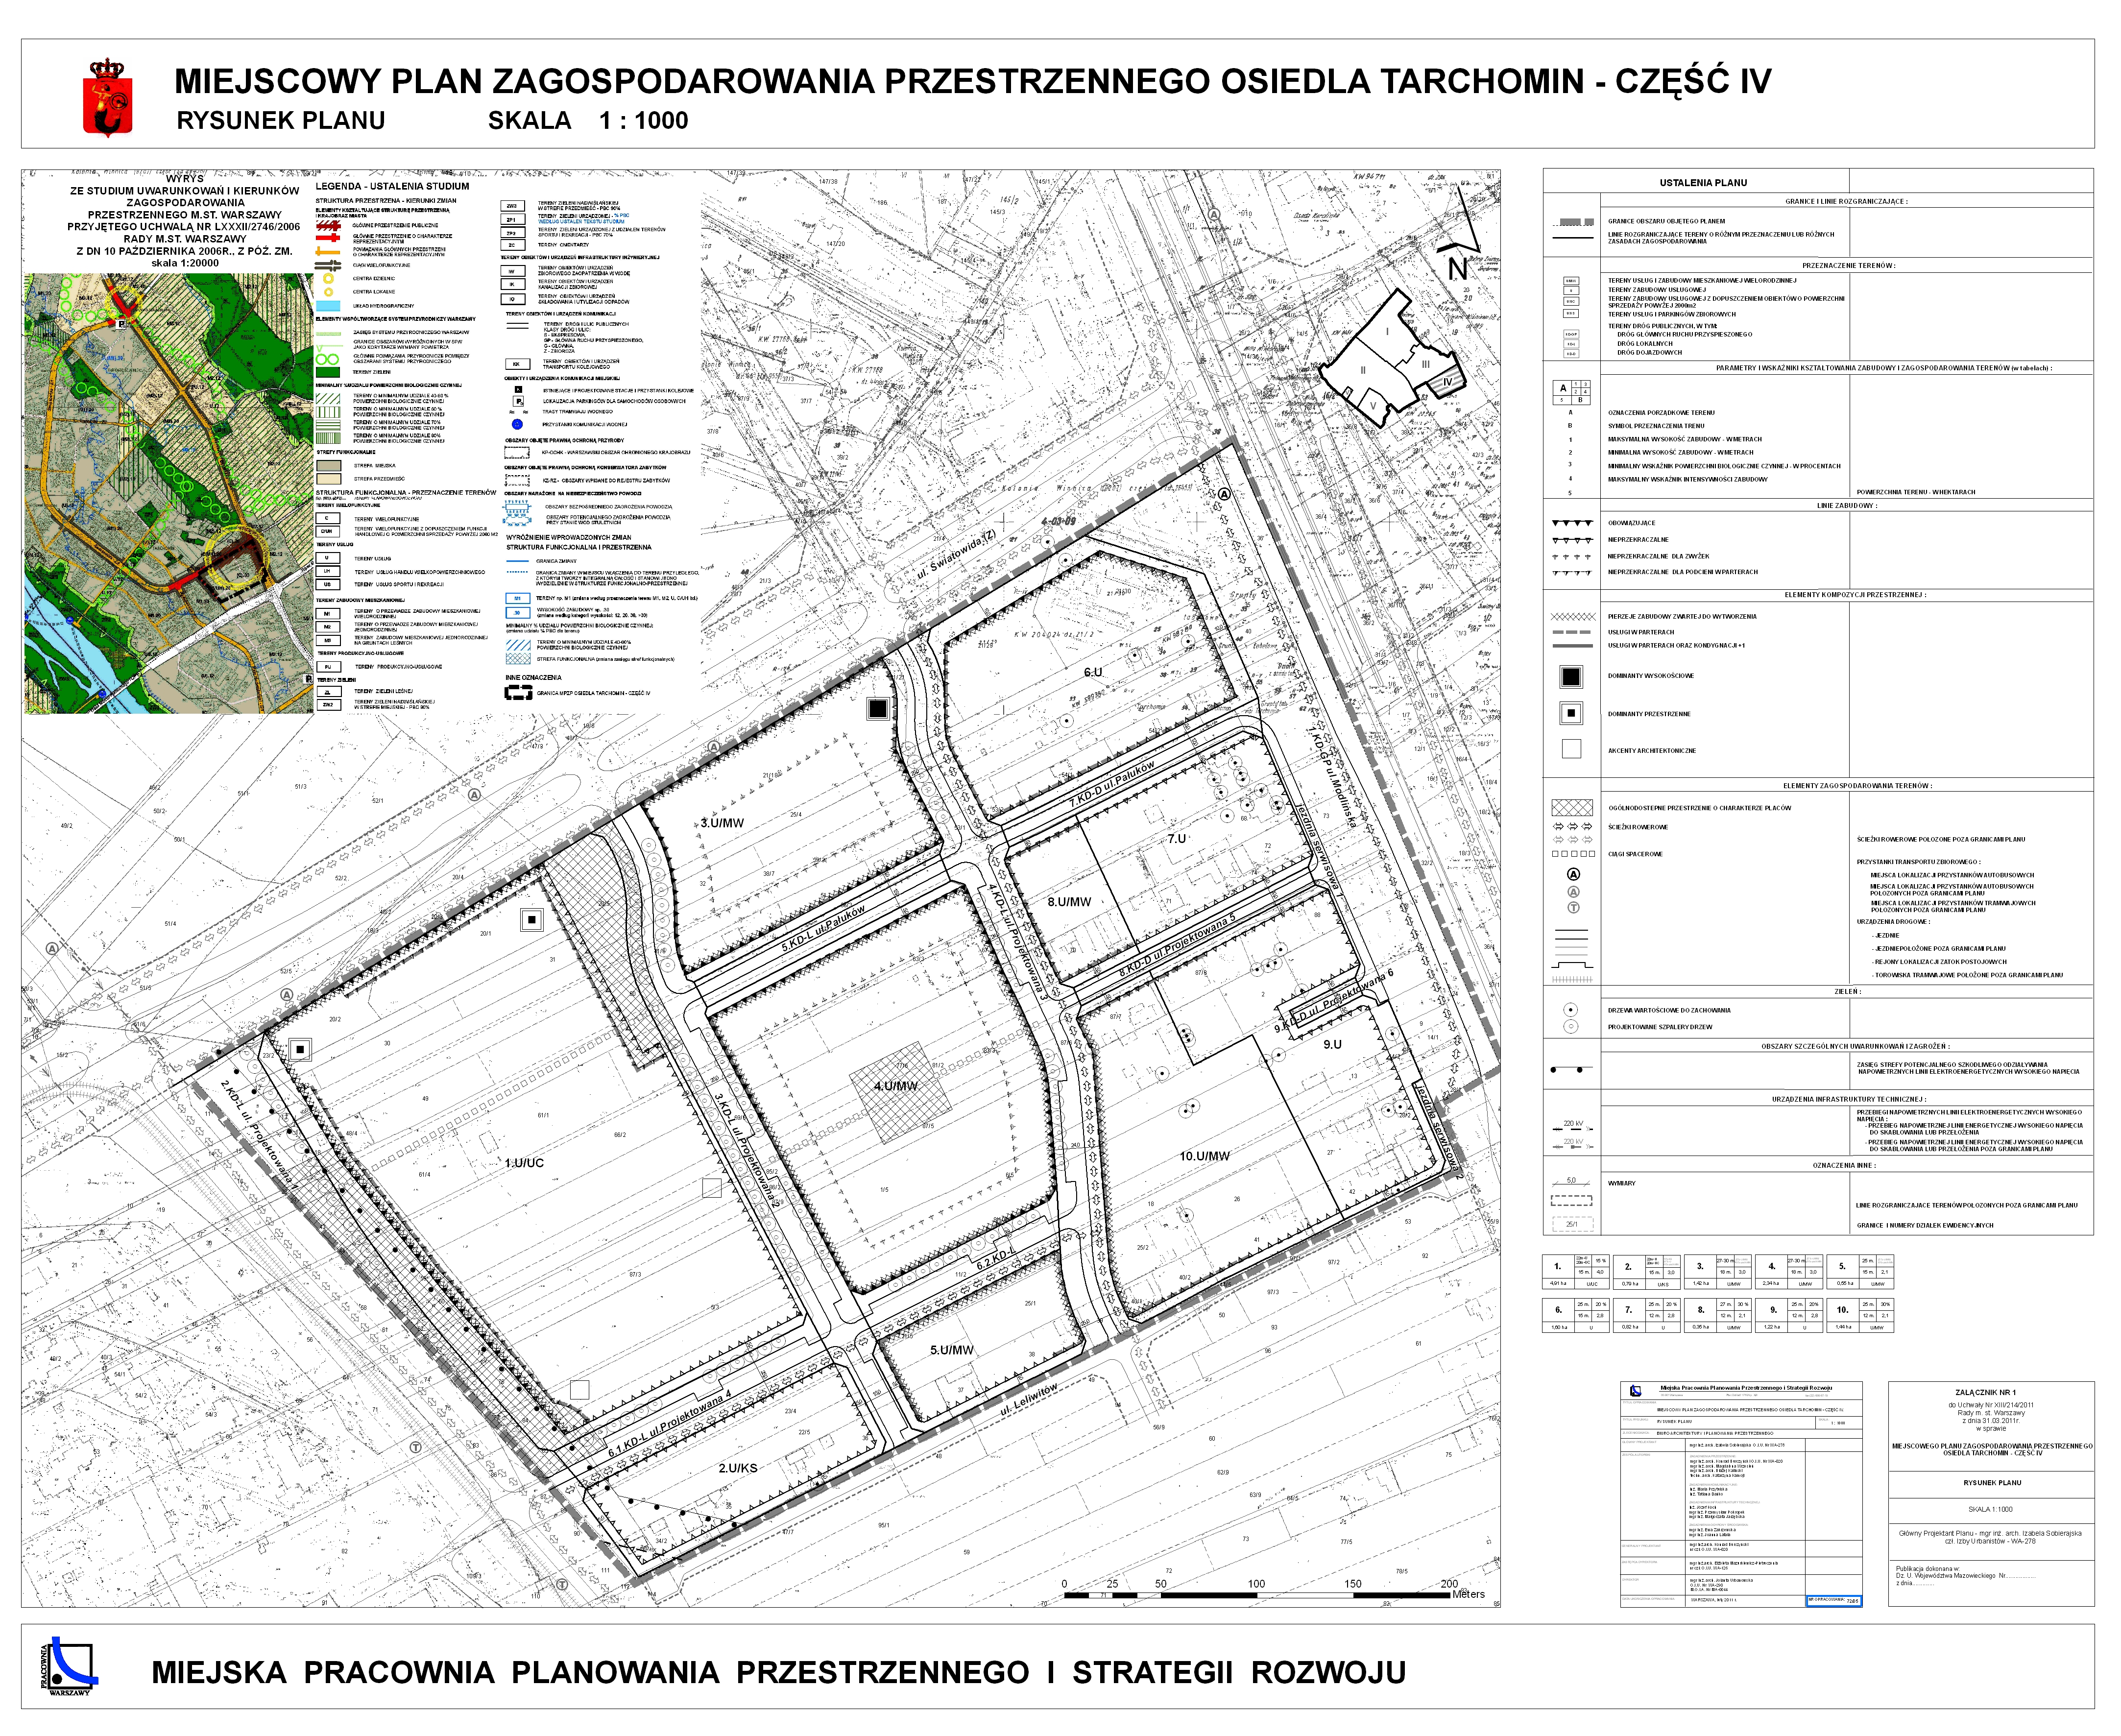
Task: Click the '0,35 ha' cell in parameter table 8
Action: [x=1700, y=1327]
